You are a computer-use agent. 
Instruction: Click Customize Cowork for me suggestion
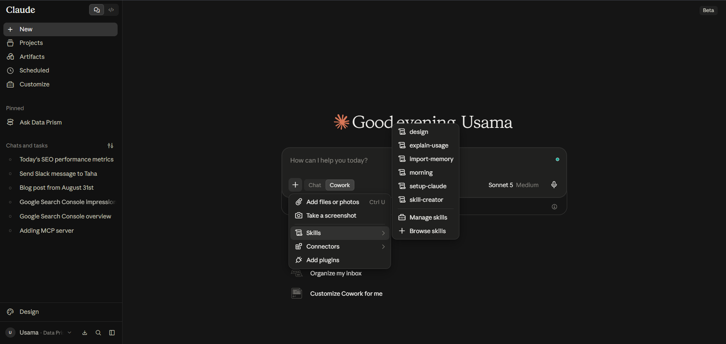(346, 294)
